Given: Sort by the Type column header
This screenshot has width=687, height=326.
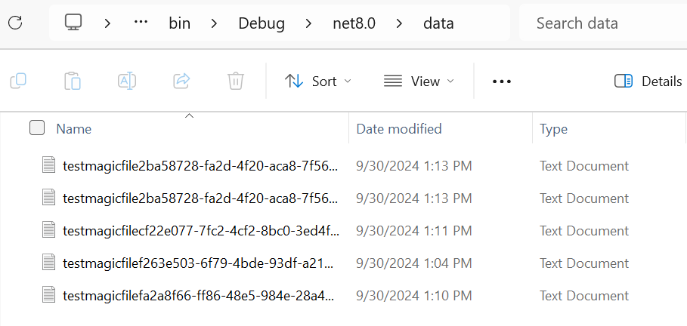Looking at the screenshot, I should [553, 129].
